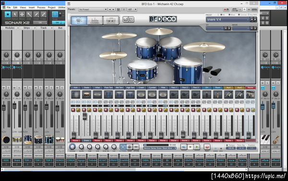Screen dimensions: 288x181
Task: Select the Erase tool in SONAR toolbar
Action: pyautogui.click(x=44, y=14)
